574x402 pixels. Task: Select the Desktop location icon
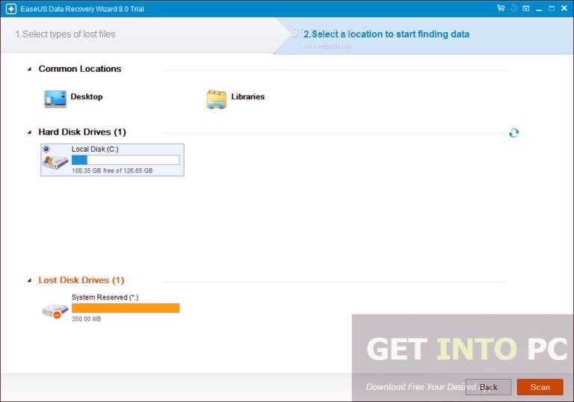55,99
